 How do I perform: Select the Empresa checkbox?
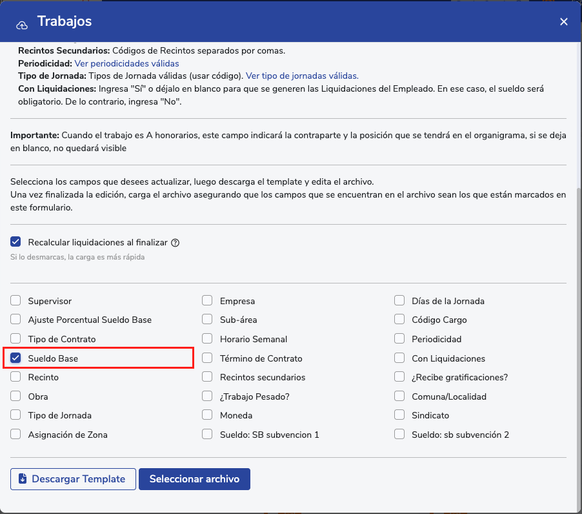207,301
